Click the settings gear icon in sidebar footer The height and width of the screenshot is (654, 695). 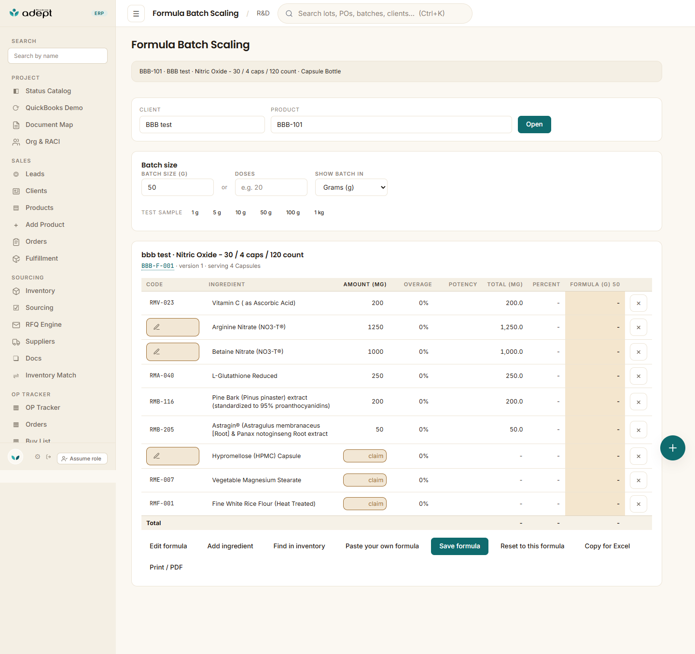point(38,457)
